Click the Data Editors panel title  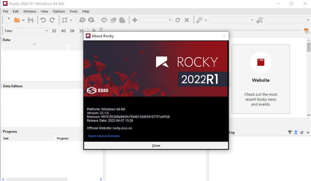tap(13, 86)
